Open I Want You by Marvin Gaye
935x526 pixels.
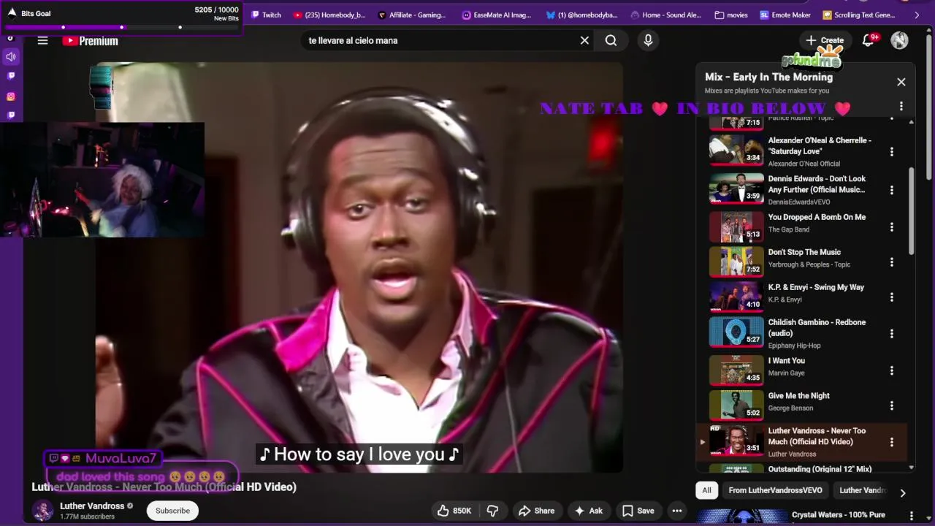pyautogui.click(x=787, y=360)
